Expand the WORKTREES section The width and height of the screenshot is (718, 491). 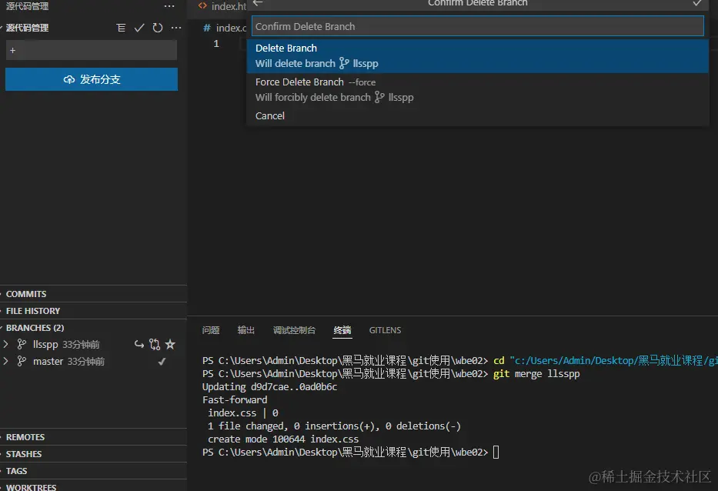click(93, 486)
